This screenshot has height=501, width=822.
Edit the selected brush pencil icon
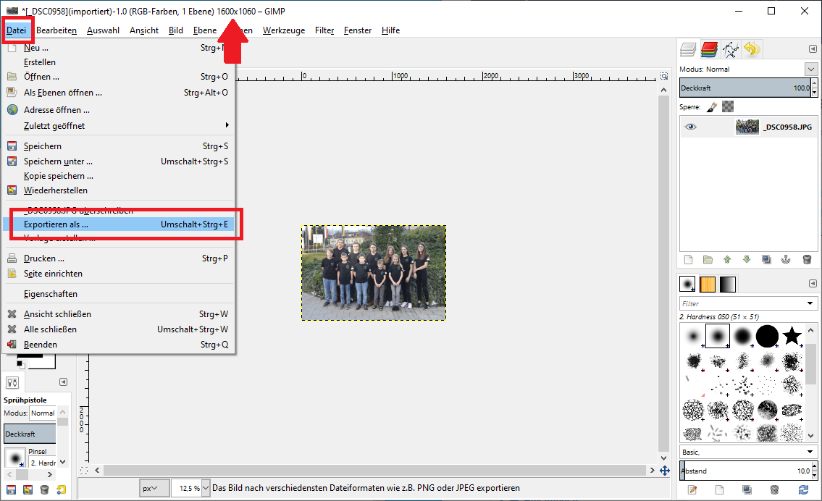pos(692,490)
